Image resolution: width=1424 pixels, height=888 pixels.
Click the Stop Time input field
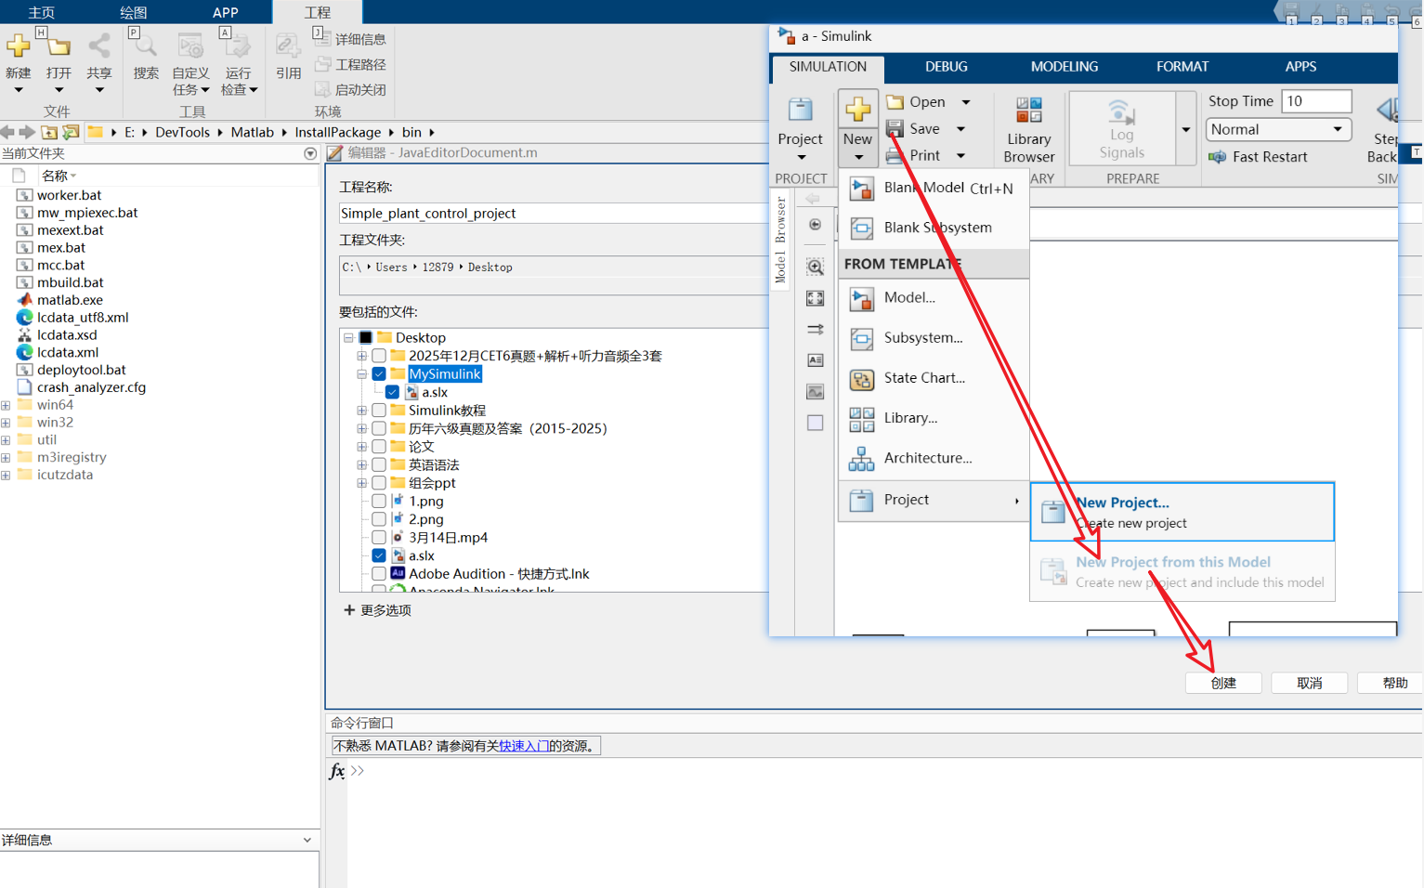coord(1316,100)
